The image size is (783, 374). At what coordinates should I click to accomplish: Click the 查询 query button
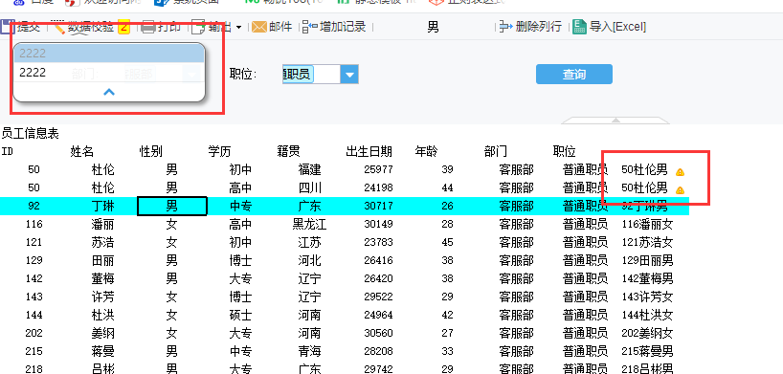click(574, 75)
